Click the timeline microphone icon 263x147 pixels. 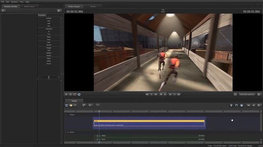[231, 105]
